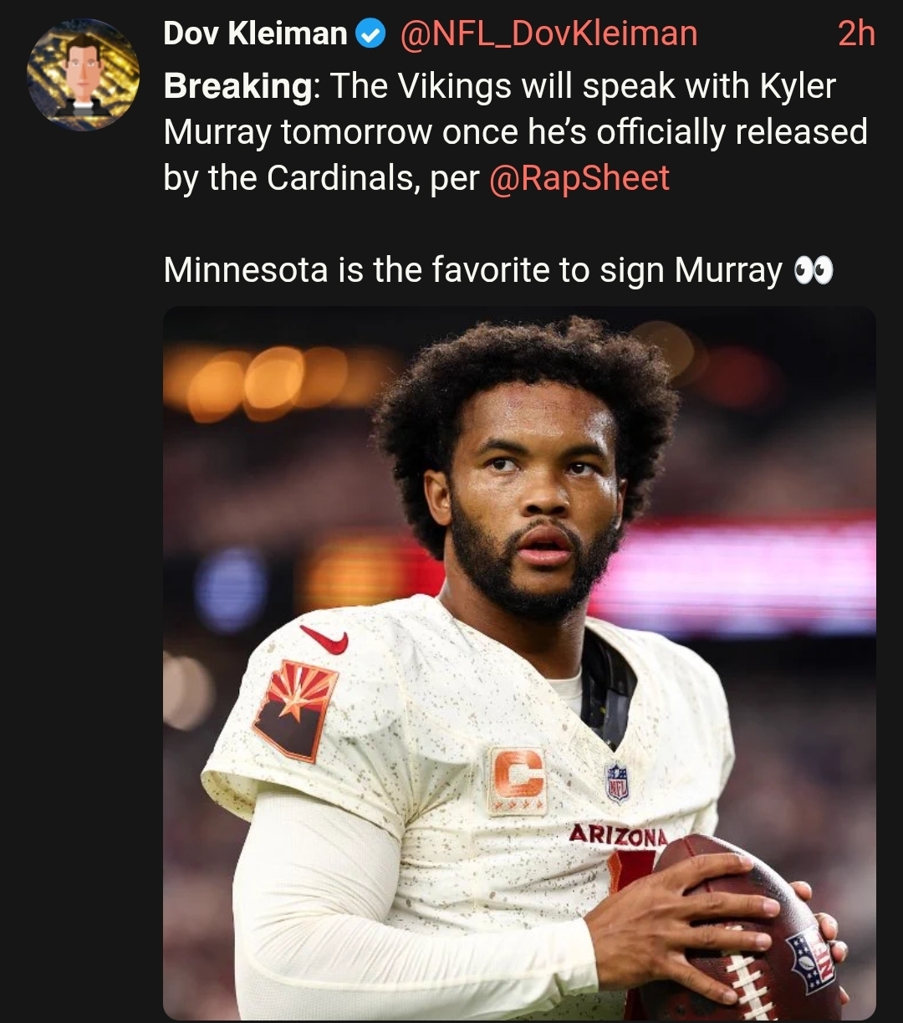The height and width of the screenshot is (1023, 903).
Task: Tap the blue verified badge
Action: [370, 34]
